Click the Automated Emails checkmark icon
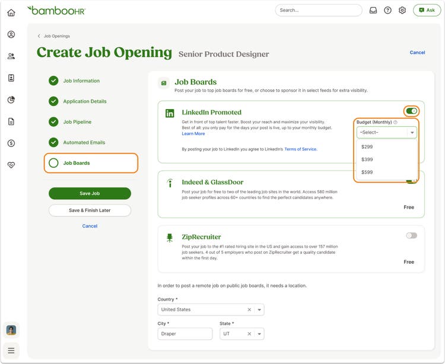This screenshot has height=364, width=445. click(53, 142)
